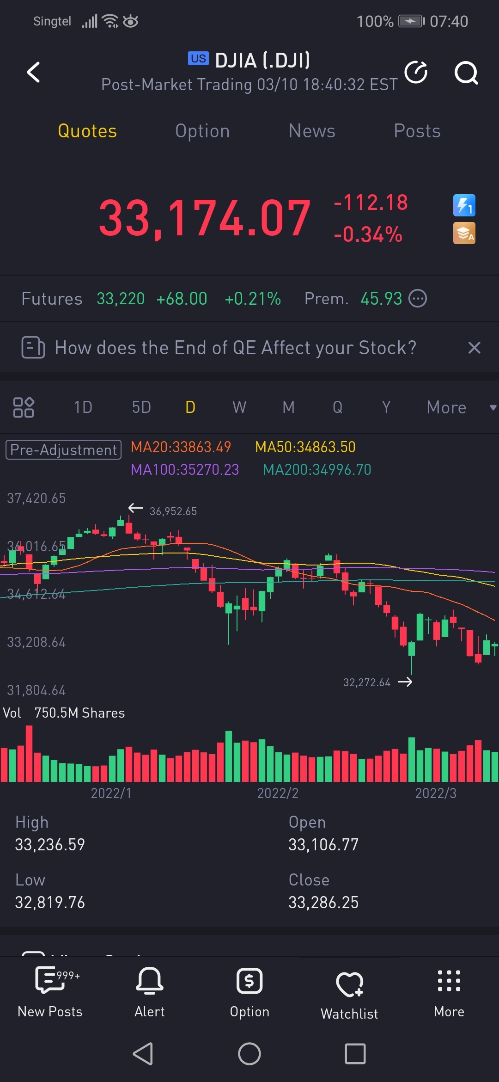Tap the back arrow icon
This screenshot has height=1082, width=499.
pos(33,72)
